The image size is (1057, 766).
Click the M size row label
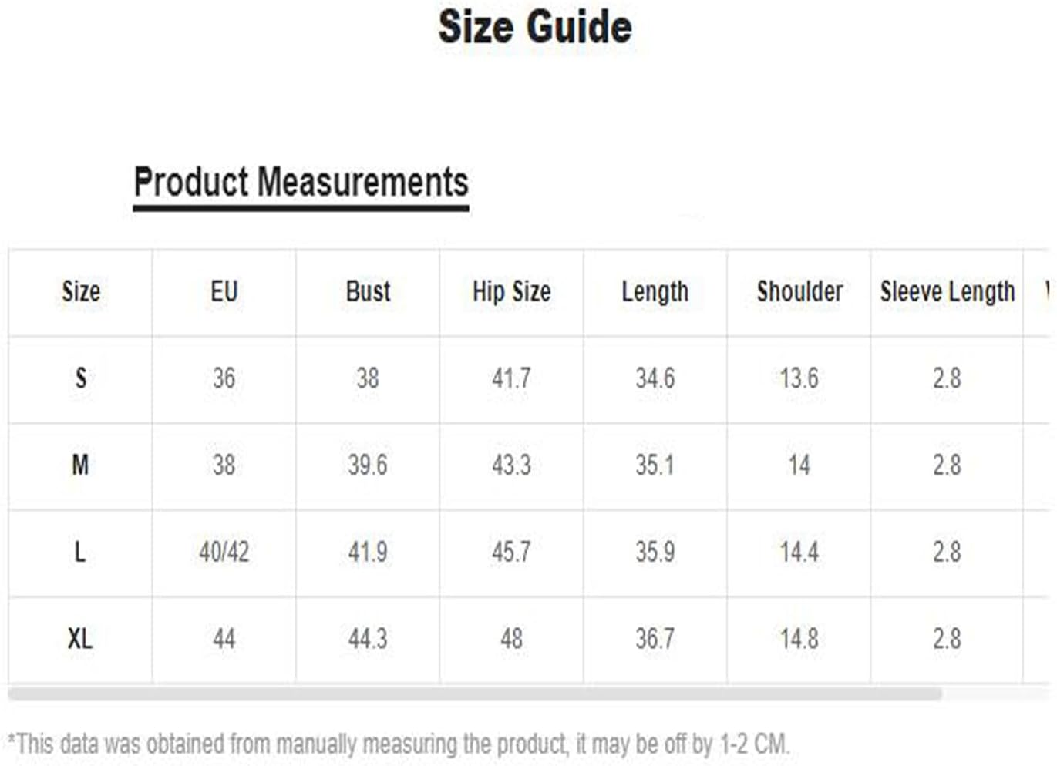click(80, 465)
